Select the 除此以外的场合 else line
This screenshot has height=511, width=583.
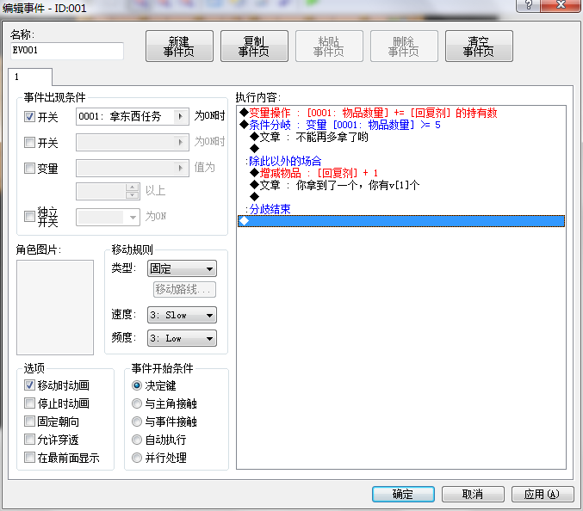coord(401,161)
